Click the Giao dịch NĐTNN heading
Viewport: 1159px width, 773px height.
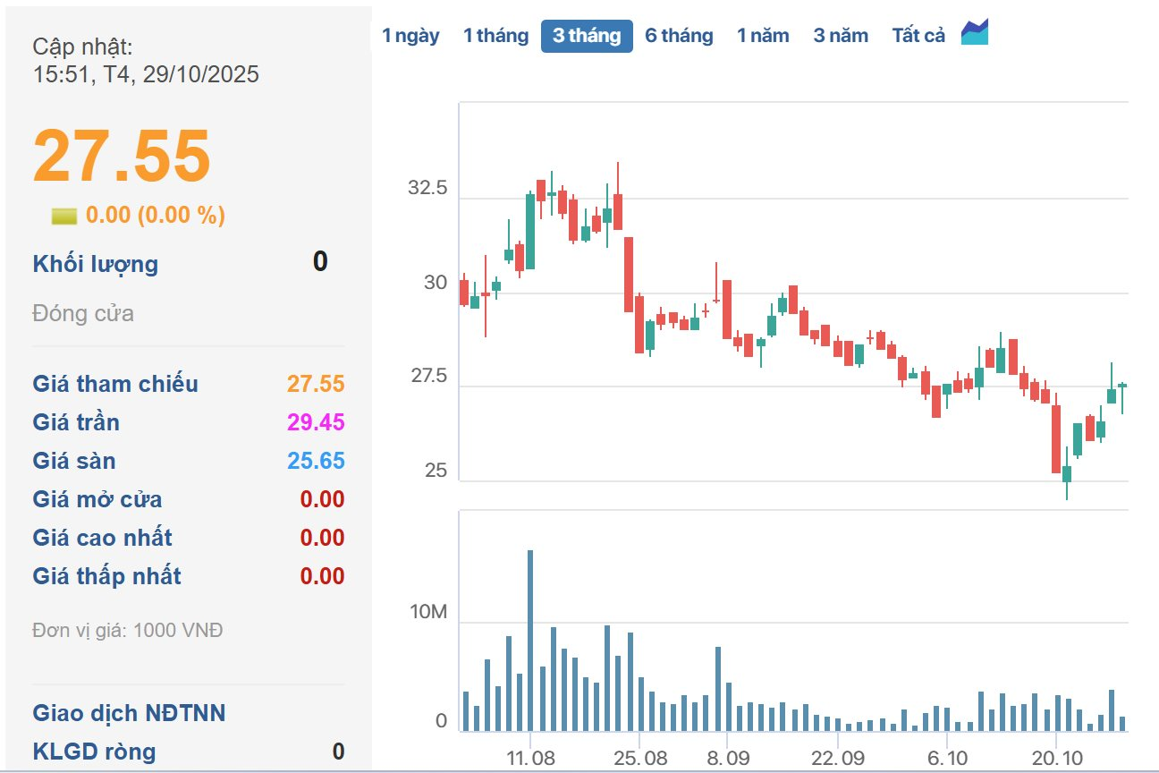pyautogui.click(x=129, y=713)
